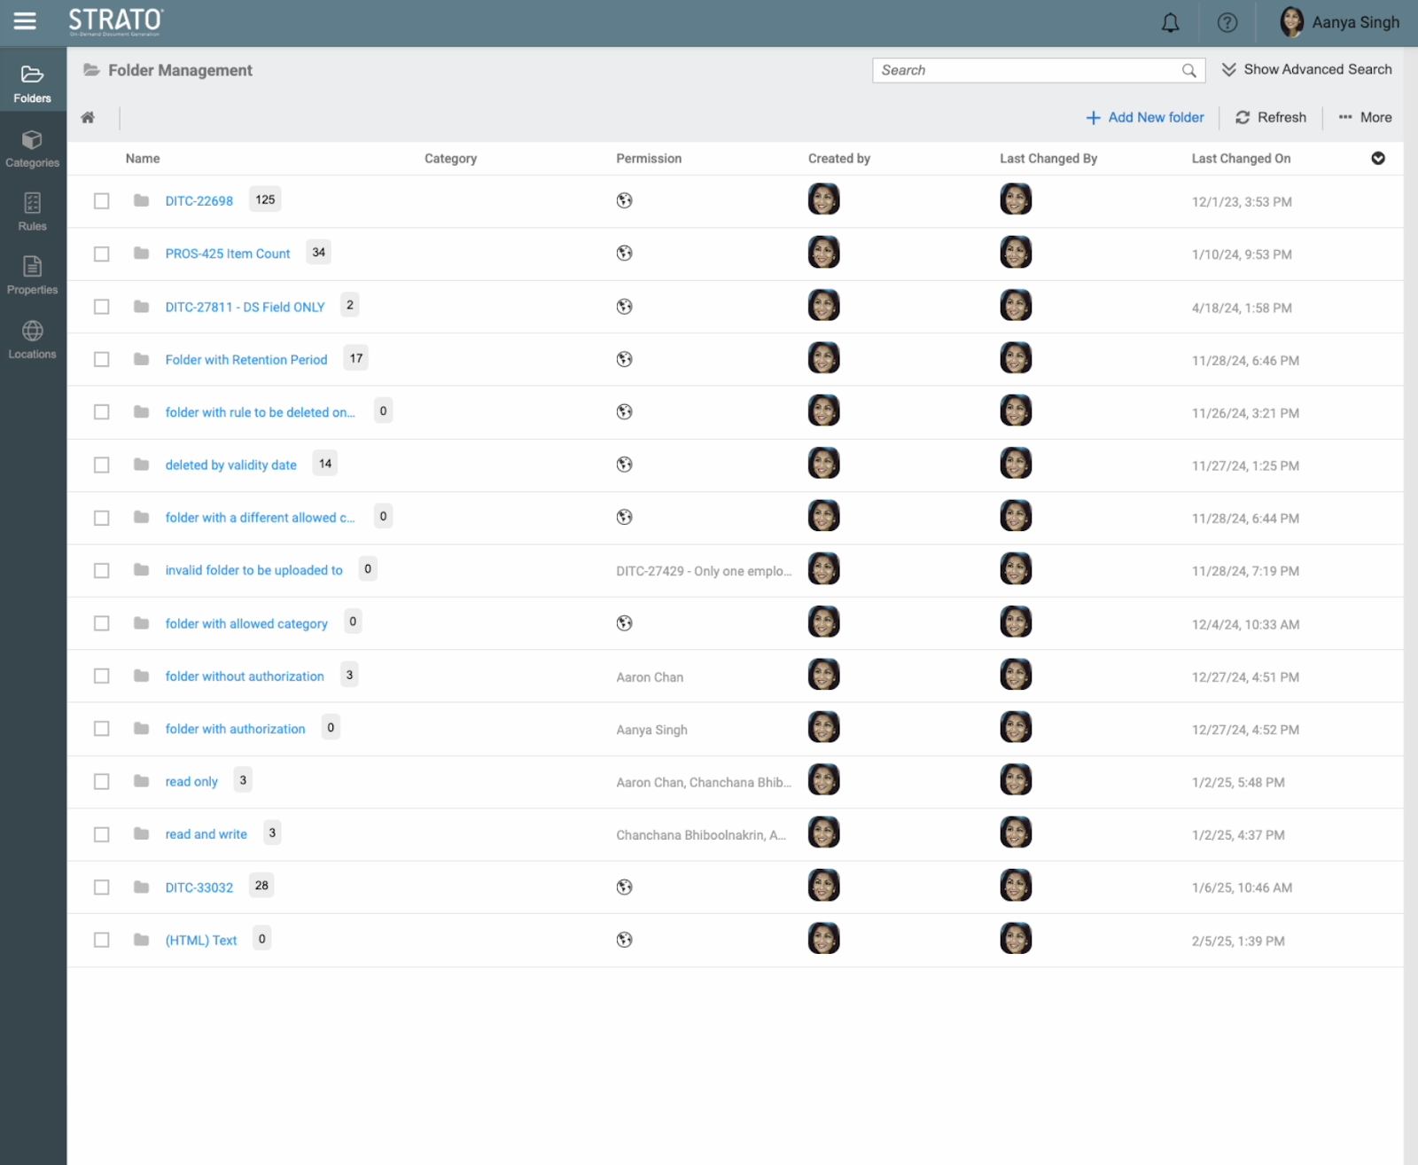
Task: Expand Show Advanced Search
Action: [x=1306, y=69]
